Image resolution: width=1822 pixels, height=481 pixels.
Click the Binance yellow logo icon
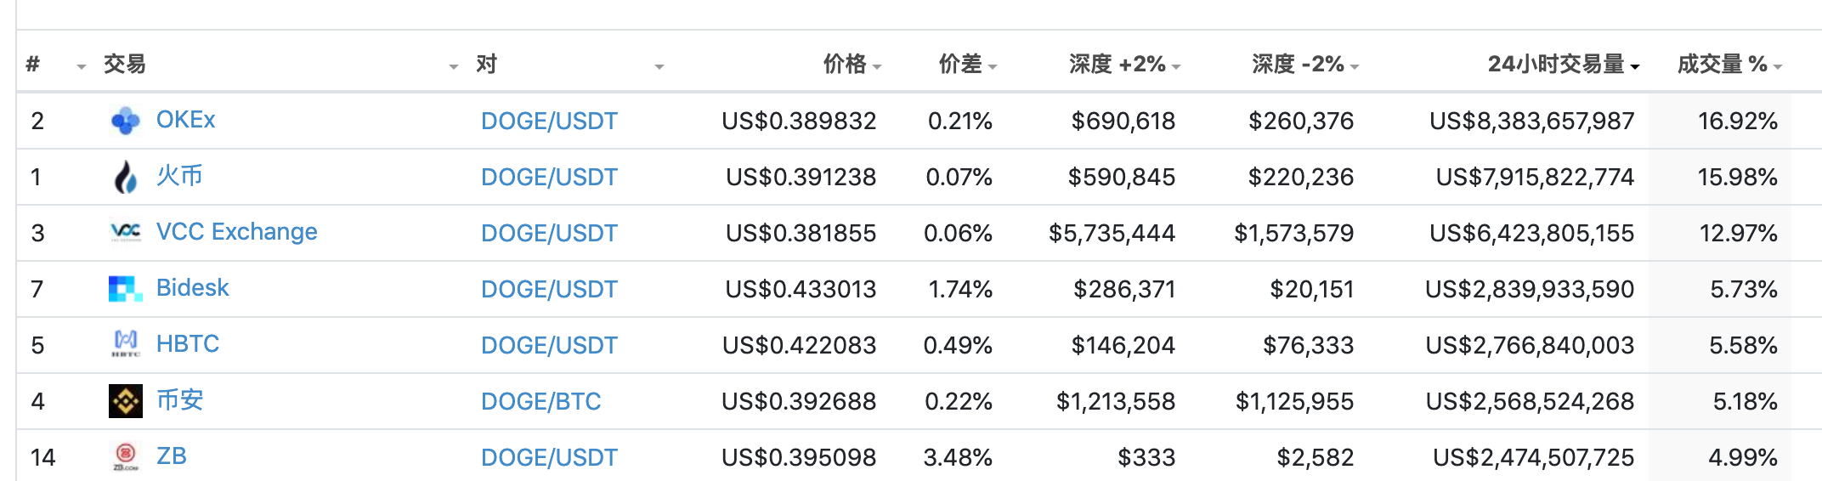pyautogui.click(x=126, y=400)
